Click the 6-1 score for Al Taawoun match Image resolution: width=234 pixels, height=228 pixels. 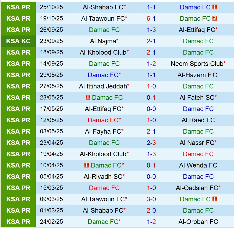coord(151,19)
